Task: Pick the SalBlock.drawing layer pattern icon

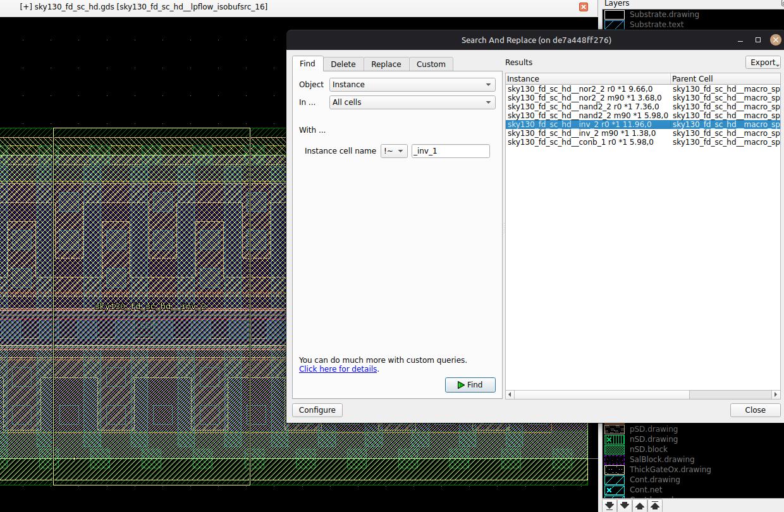Action: click(x=615, y=460)
